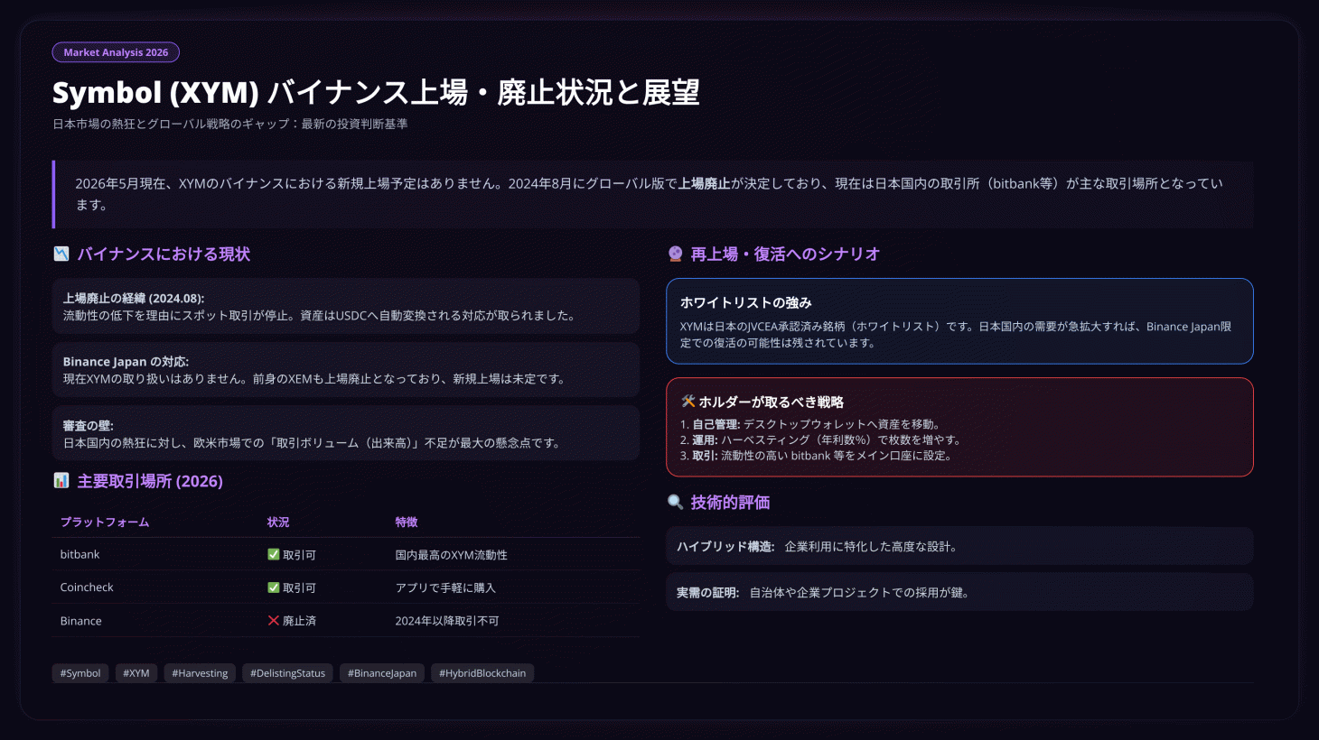Select the #Harvesting tag
Screen dimensions: 1319x740
pos(200,673)
